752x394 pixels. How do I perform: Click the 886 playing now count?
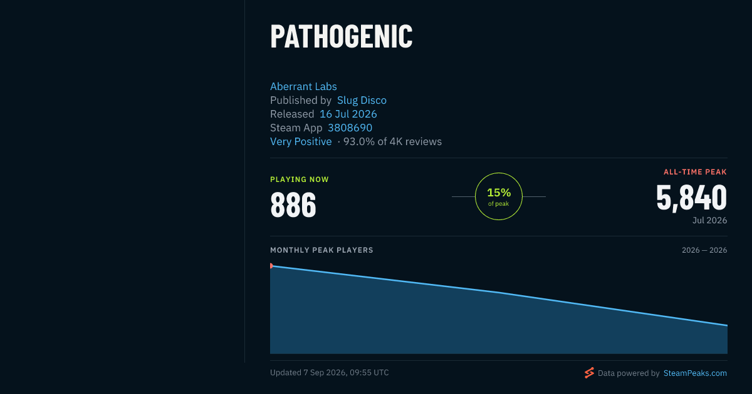pos(293,205)
